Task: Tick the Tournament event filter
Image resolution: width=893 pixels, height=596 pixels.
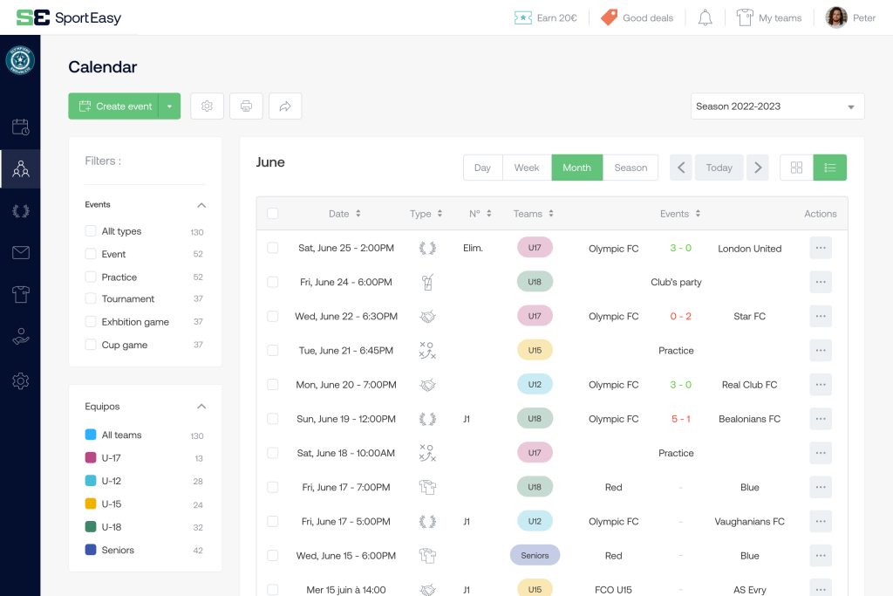Action: pyautogui.click(x=91, y=298)
